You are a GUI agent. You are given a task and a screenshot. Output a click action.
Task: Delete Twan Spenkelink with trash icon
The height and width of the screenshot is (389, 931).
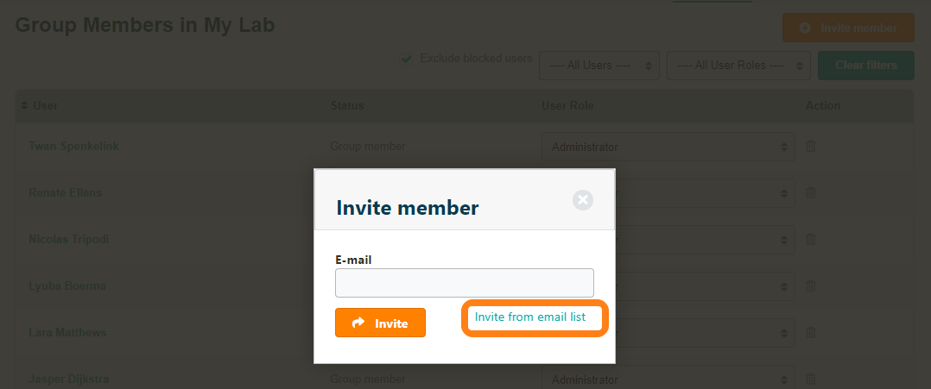[x=810, y=147]
